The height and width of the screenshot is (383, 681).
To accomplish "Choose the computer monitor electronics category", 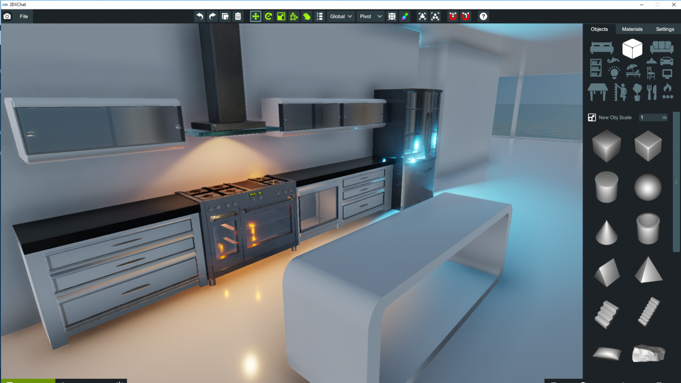I will [x=667, y=74].
